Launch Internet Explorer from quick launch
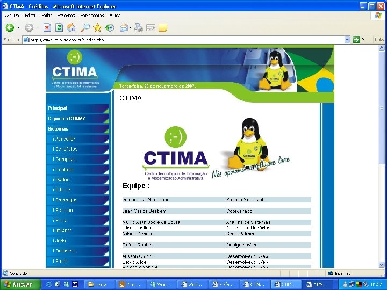The image size is (387, 290). click(x=49, y=284)
